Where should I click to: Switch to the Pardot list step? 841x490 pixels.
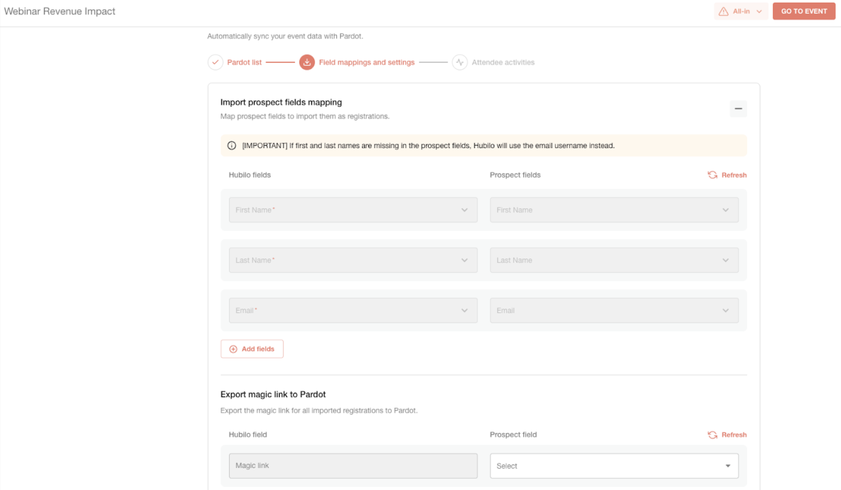pyautogui.click(x=244, y=62)
